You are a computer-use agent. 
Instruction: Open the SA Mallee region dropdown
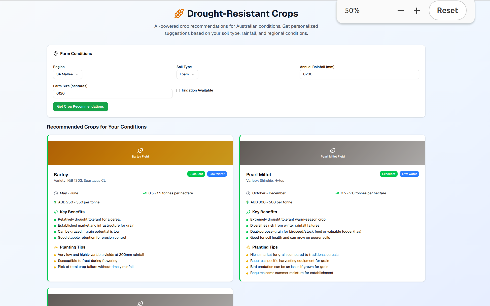67,74
